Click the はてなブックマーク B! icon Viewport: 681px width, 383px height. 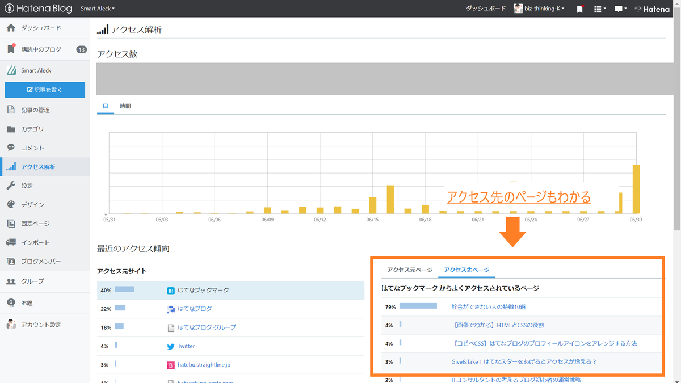(x=171, y=291)
